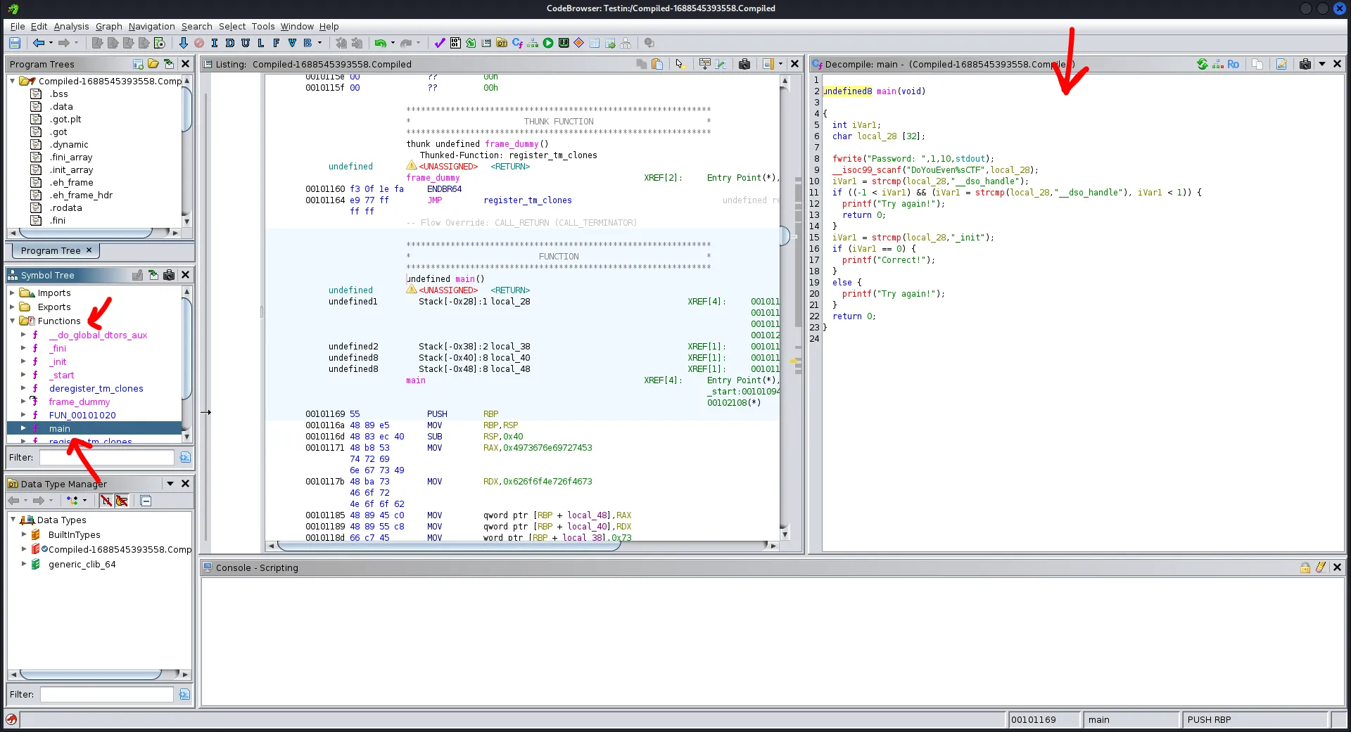Open the Analysis menu
Viewport: 1351px width, 732px height.
tap(71, 26)
